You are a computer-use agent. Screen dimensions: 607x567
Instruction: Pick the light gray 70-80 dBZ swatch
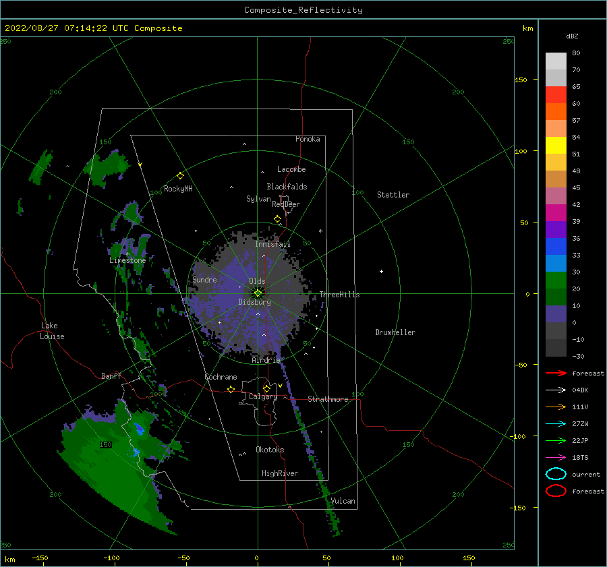tap(556, 61)
